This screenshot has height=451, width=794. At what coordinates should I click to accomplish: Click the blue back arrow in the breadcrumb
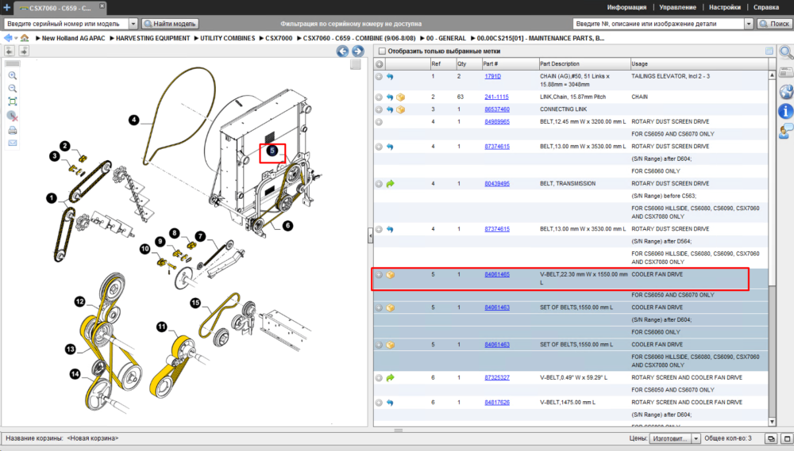coord(8,38)
